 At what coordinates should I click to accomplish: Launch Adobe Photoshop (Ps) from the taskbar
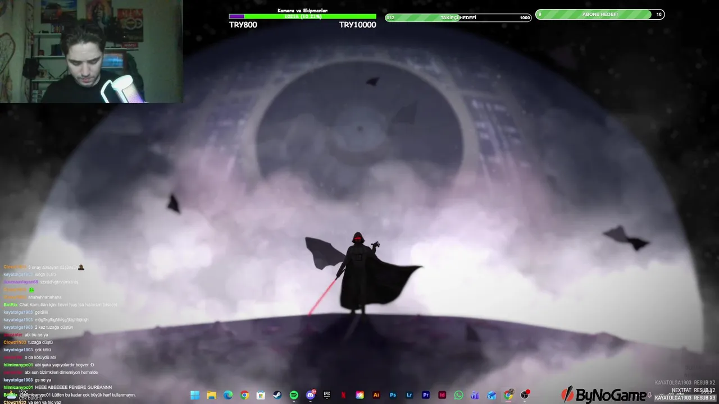[393, 395]
